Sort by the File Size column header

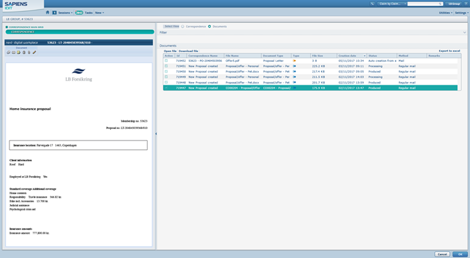324,56
